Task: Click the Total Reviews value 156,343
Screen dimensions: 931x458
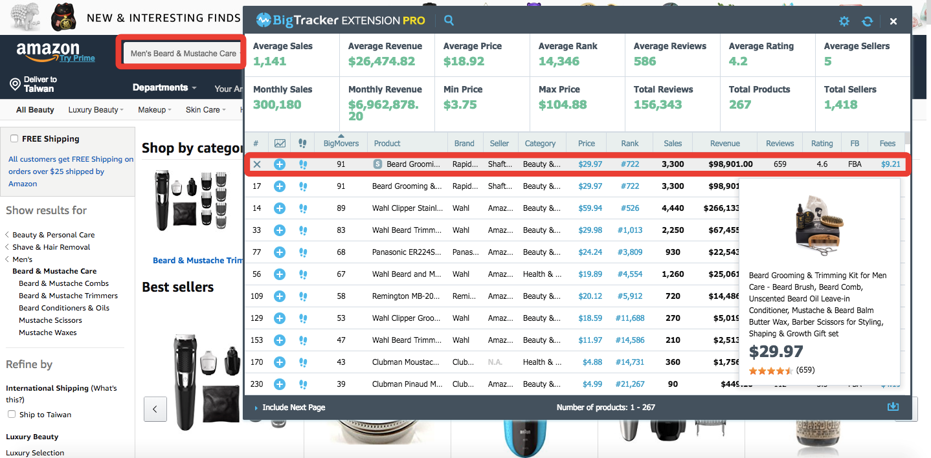Action: pos(658,105)
